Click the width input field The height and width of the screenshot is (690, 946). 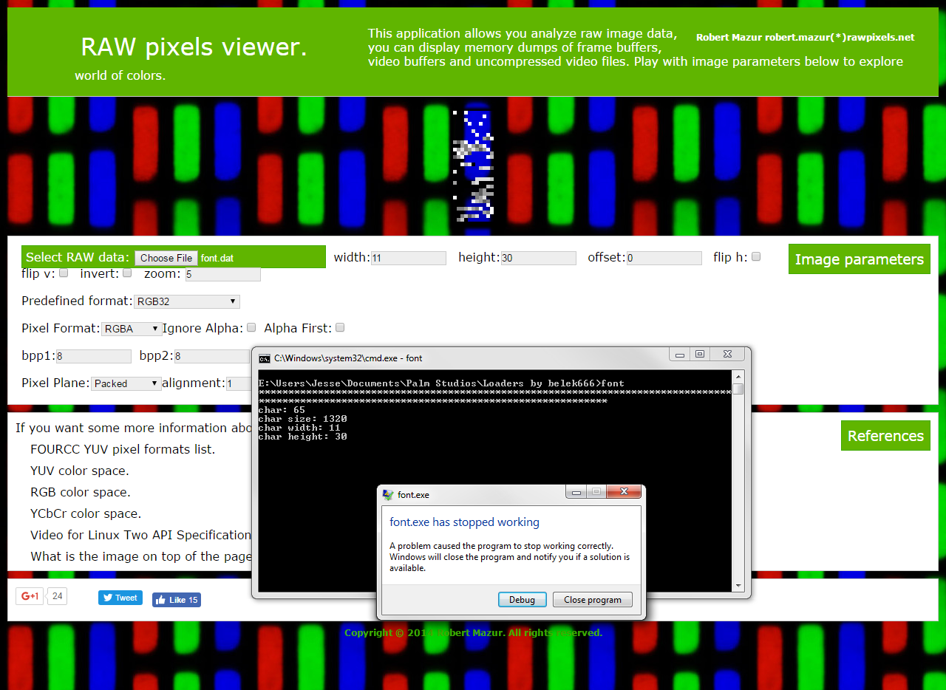tap(409, 258)
